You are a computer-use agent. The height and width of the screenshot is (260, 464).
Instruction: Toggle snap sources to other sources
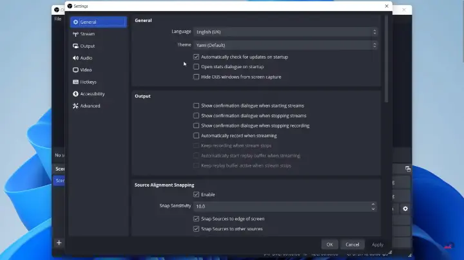pos(196,228)
